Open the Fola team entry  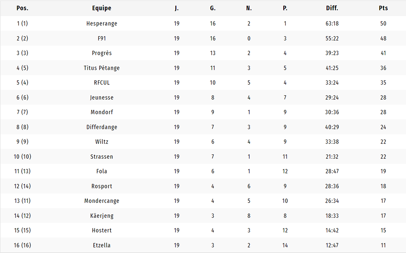pyautogui.click(x=101, y=171)
